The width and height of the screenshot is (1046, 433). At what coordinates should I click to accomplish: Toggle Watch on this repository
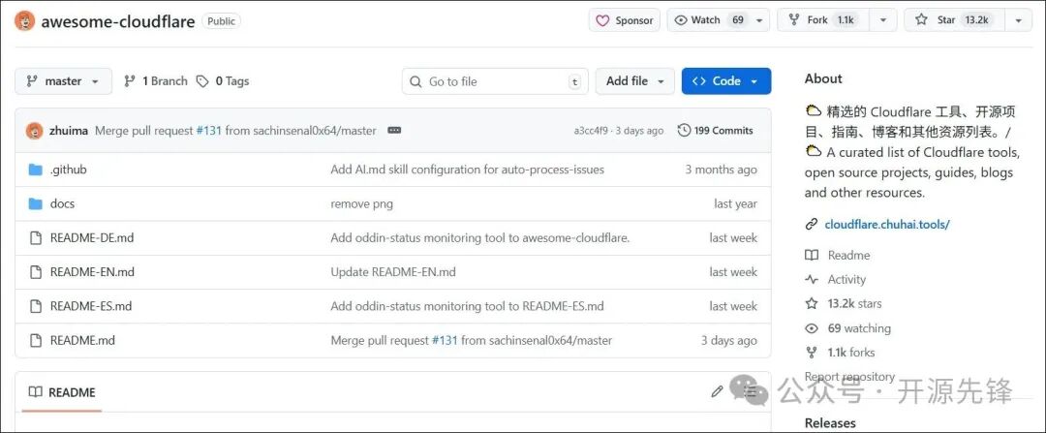[x=709, y=20]
